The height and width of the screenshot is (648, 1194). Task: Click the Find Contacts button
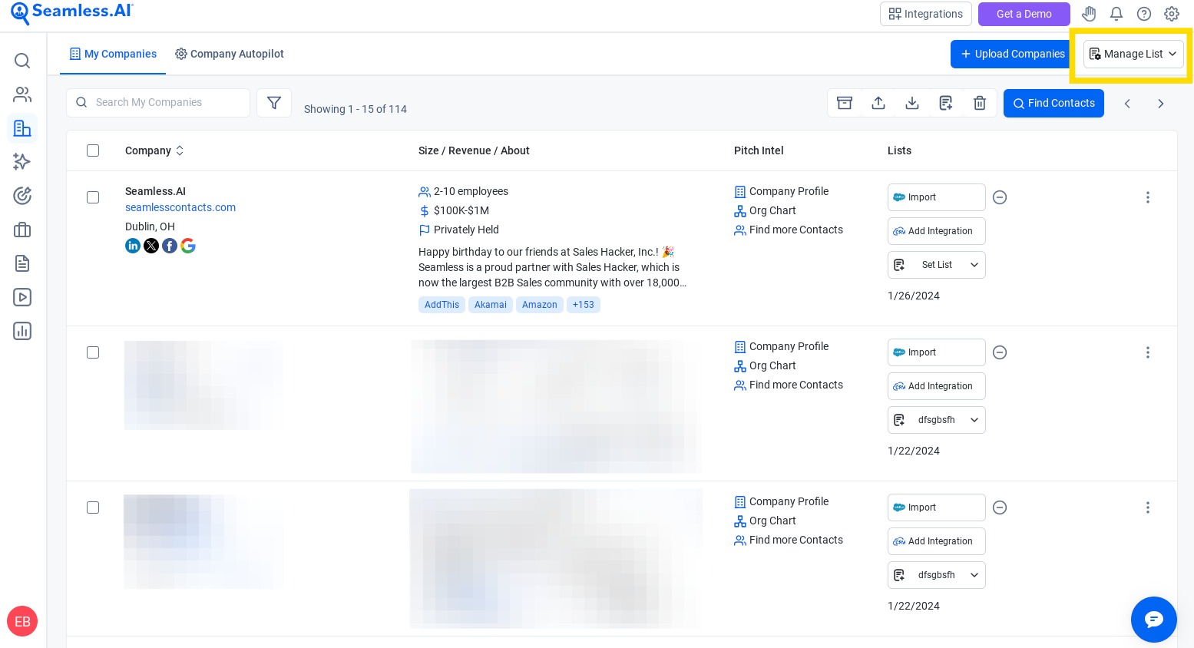click(x=1053, y=103)
